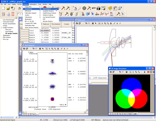Switch to the Object tab

click(x=130, y=114)
